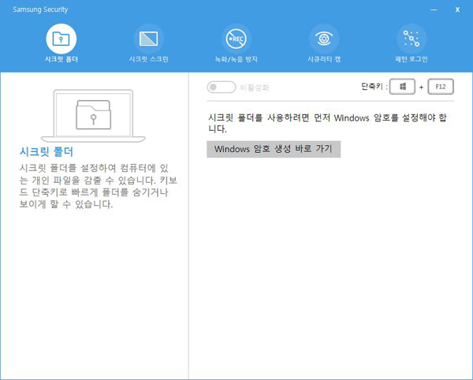Minimize the Samsung Security window
This screenshot has height=380, width=473.
434,9
